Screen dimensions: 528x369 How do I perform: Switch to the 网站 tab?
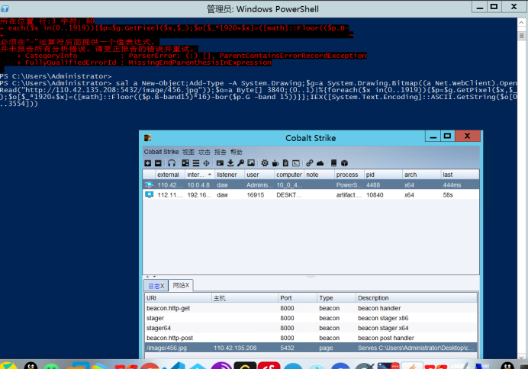(181, 285)
